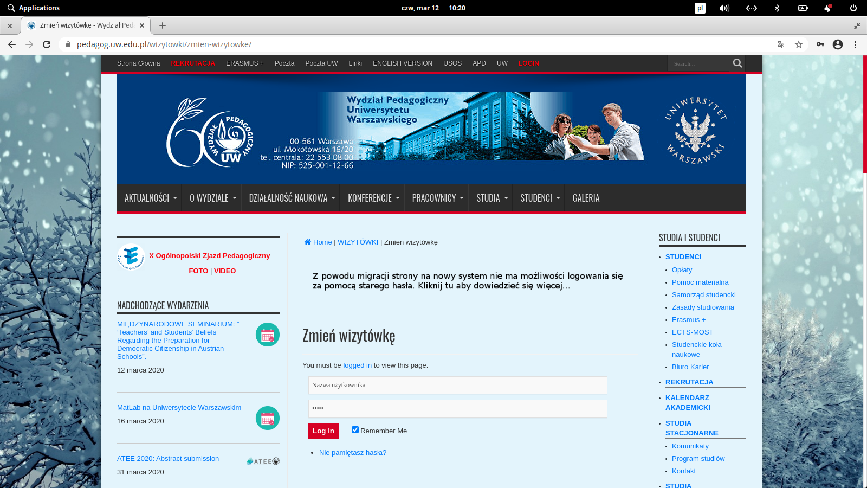Click the Home icon in breadcrumbs
The height and width of the screenshot is (488, 867).
point(308,242)
